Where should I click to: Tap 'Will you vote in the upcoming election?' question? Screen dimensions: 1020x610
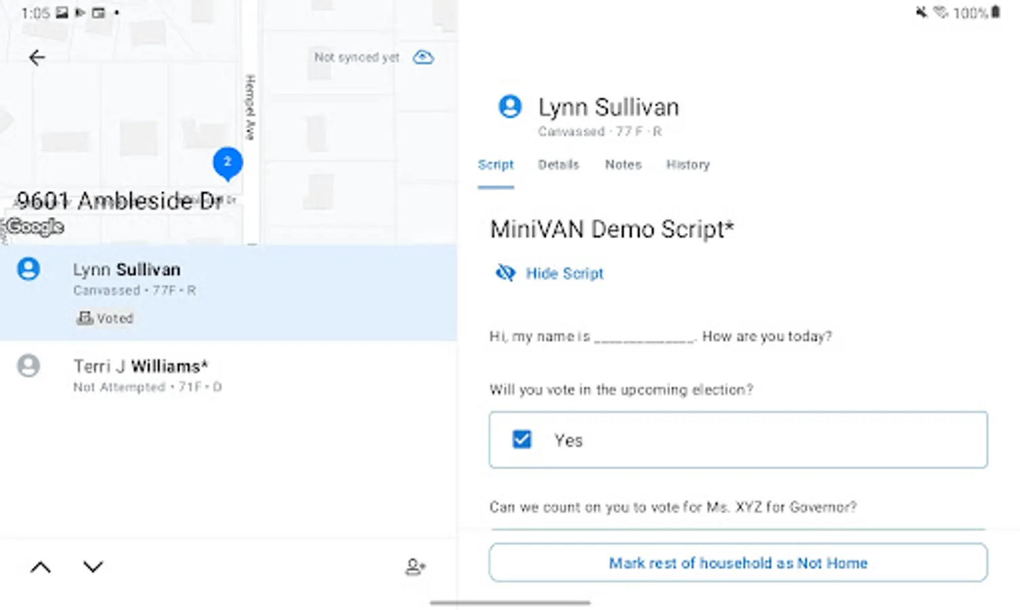tap(621, 390)
